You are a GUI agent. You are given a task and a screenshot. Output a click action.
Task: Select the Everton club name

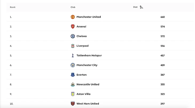81,75
